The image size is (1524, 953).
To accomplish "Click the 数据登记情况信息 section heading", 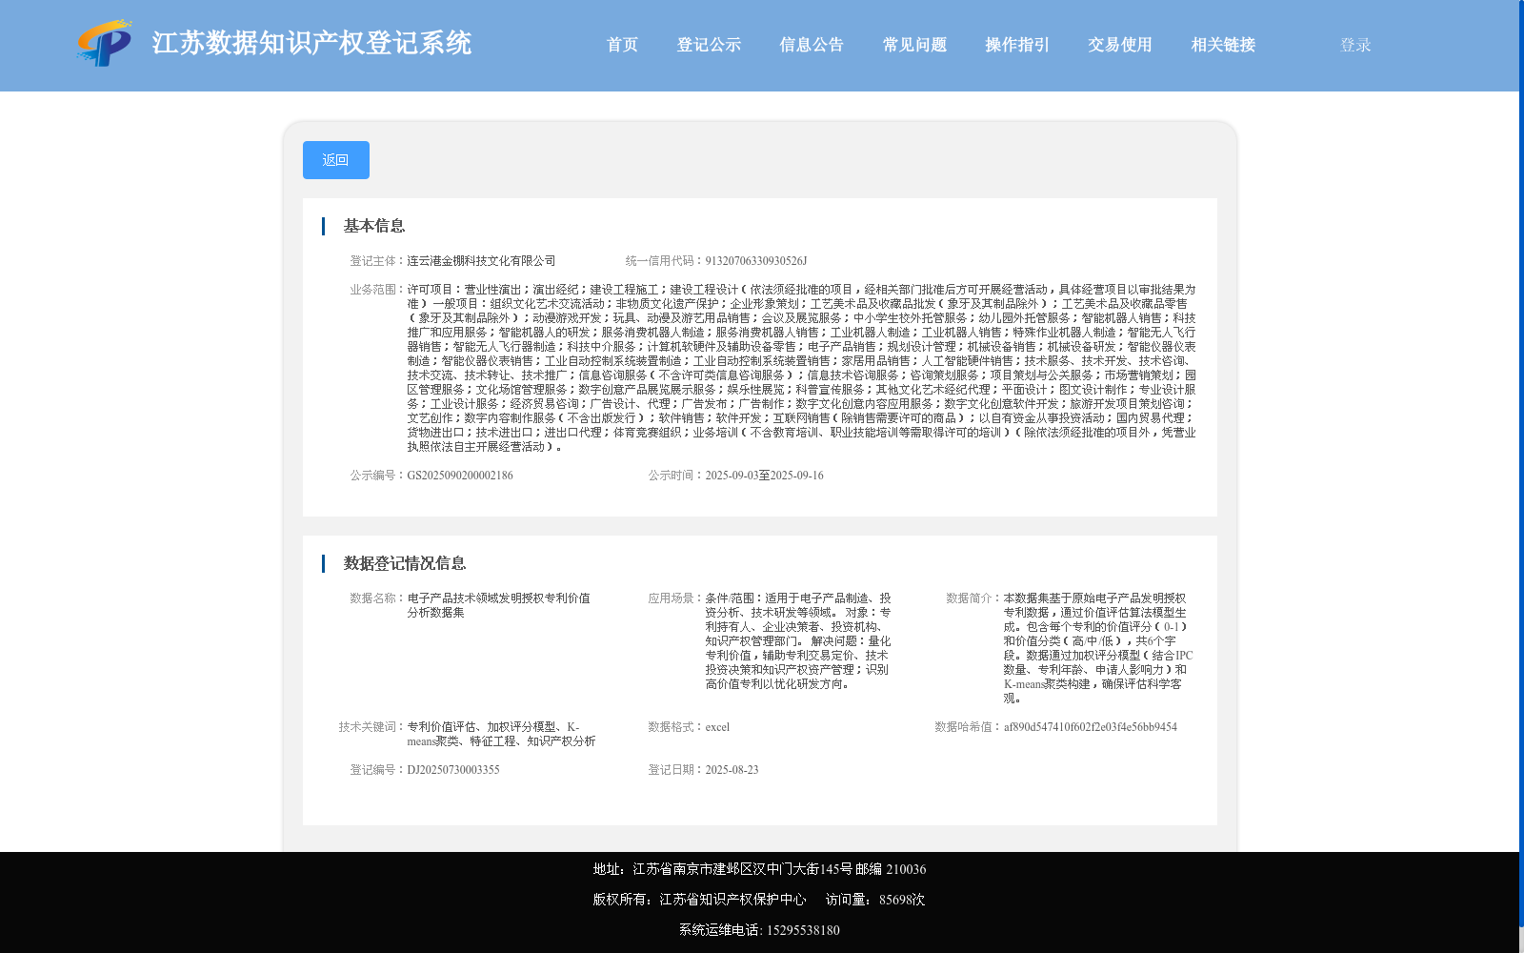I will coord(405,563).
